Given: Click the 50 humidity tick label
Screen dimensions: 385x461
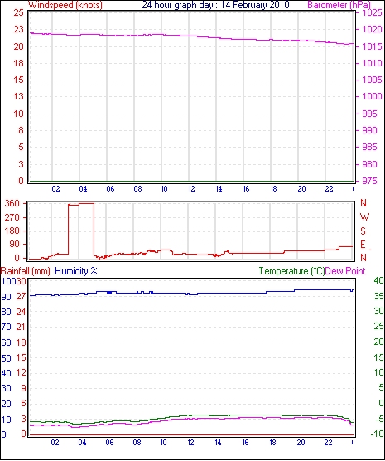Looking at the screenshot, I should (6, 358).
